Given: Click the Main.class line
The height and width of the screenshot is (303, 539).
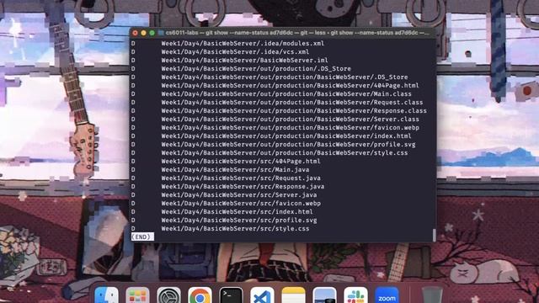Looking at the screenshot, I should 286,93.
